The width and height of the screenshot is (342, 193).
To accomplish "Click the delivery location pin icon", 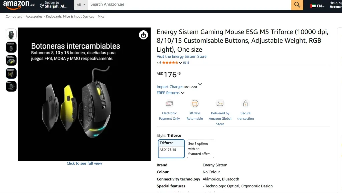I will click(42, 6).
